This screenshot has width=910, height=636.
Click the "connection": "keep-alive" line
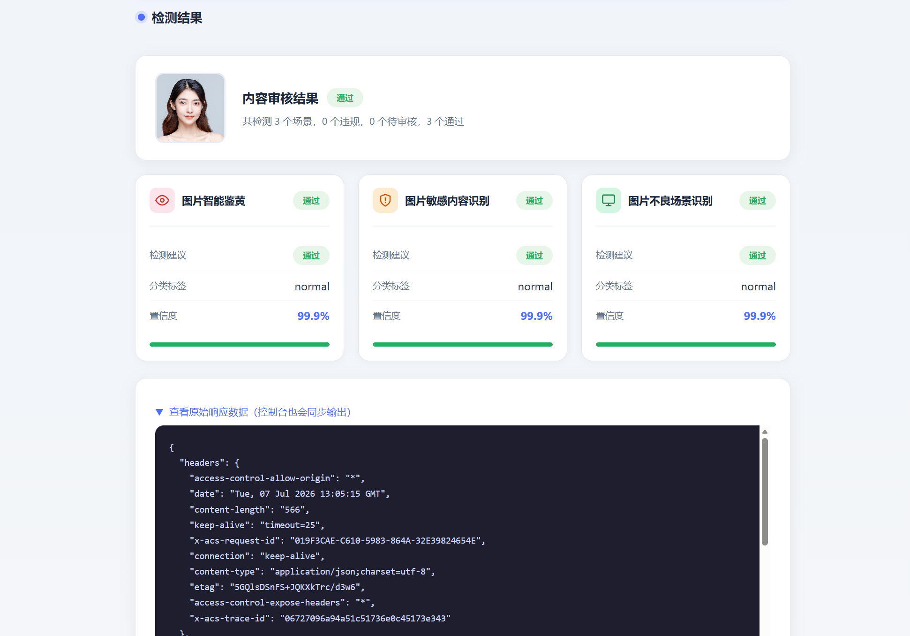(257, 556)
